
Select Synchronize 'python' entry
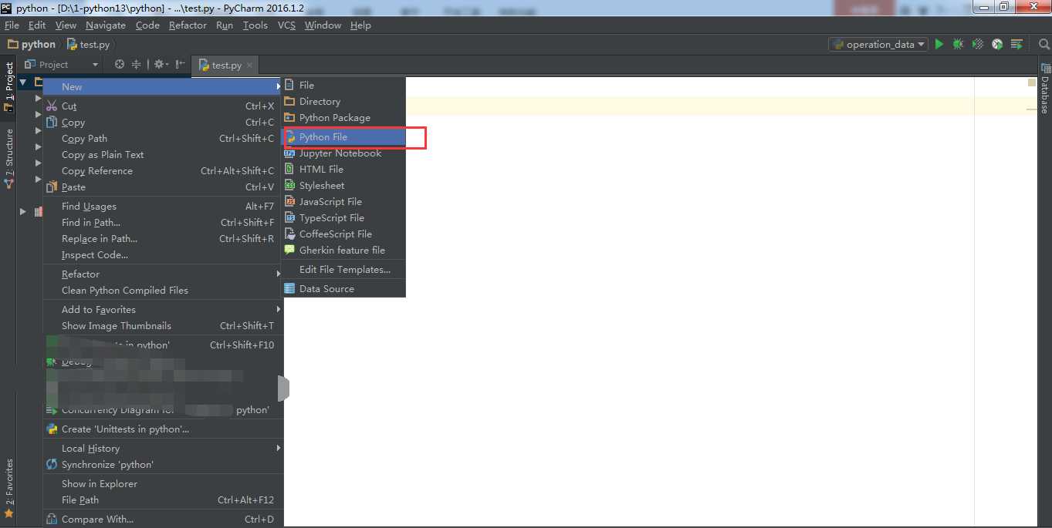(x=163, y=464)
